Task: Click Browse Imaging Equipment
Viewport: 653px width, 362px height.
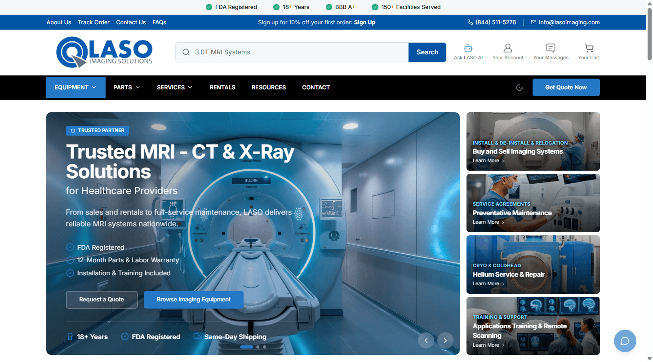Action: pyautogui.click(x=193, y=300)
